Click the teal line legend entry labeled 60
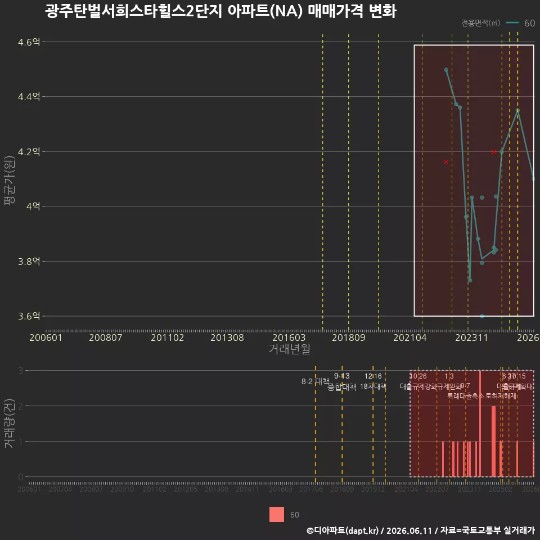Viewport: 540px width, 540px height. click(x=520, y=23)
